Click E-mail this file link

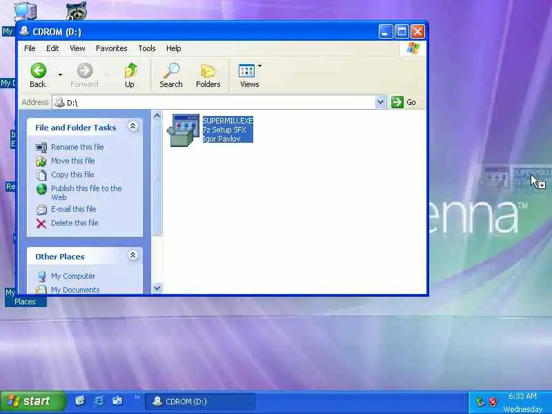point(74,209)
